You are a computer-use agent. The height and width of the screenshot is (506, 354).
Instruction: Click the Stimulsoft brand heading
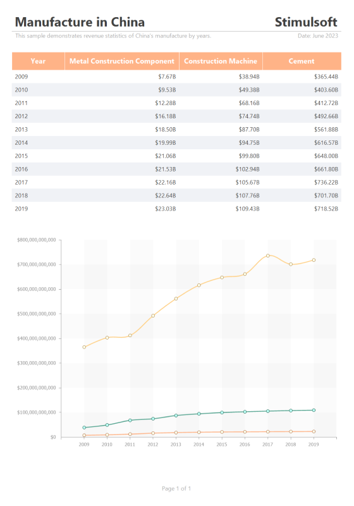(306, 22)
